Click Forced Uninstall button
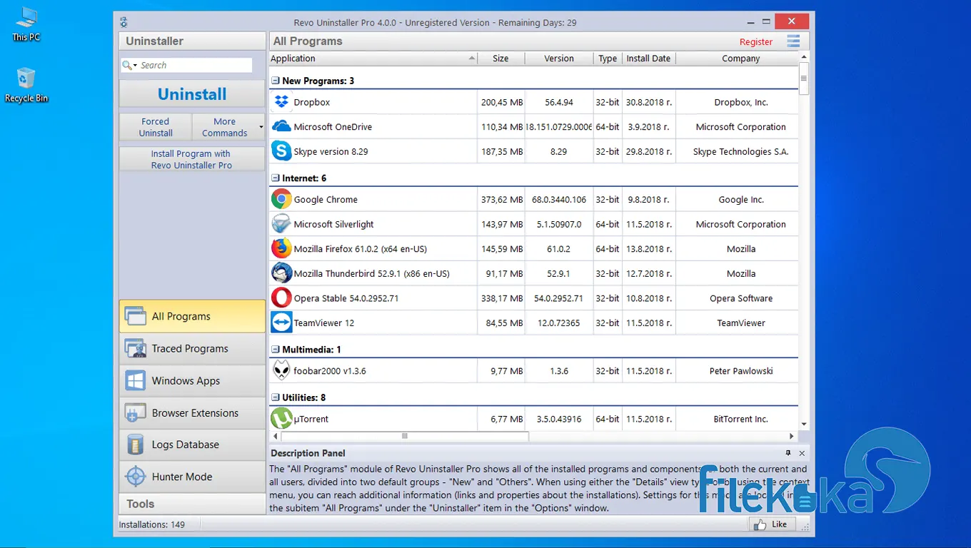 pos(156,127)
